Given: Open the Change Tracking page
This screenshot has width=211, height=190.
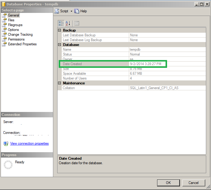Looking at the screenshot, I should (20, 35).
